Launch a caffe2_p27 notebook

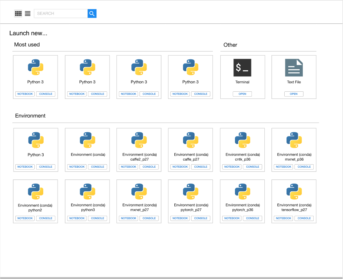point(129,167)
